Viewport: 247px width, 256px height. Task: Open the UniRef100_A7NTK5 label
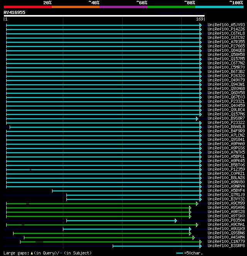(226, 153)
